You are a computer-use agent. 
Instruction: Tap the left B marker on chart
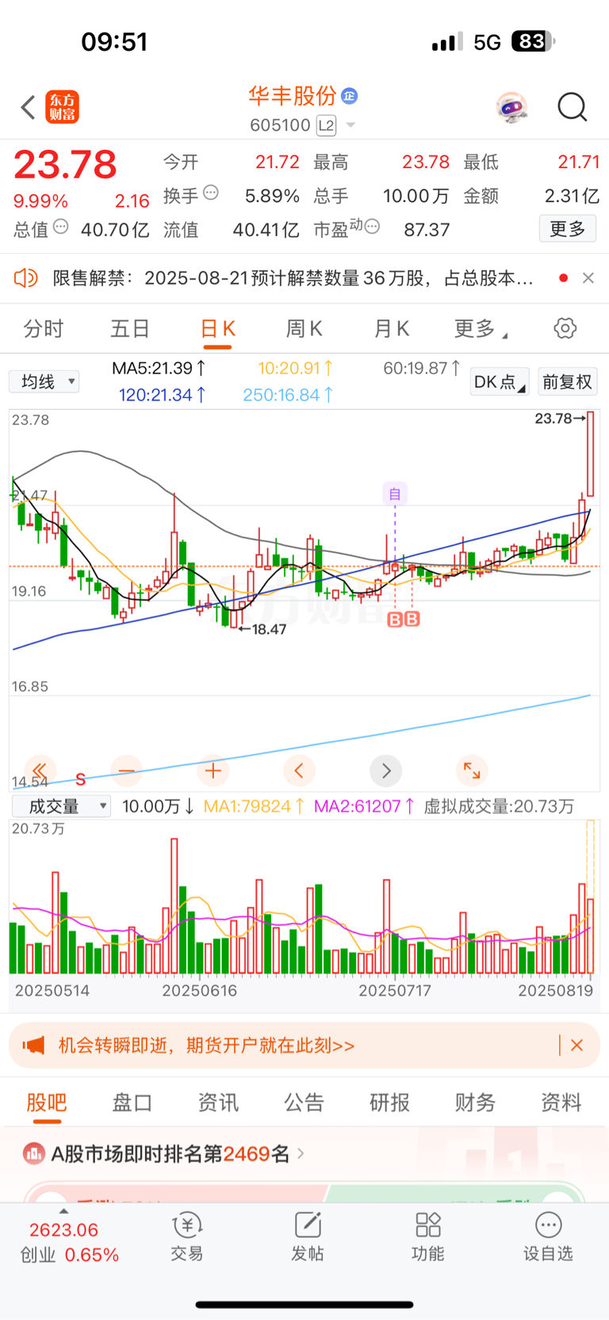click(x=395, y=619)
